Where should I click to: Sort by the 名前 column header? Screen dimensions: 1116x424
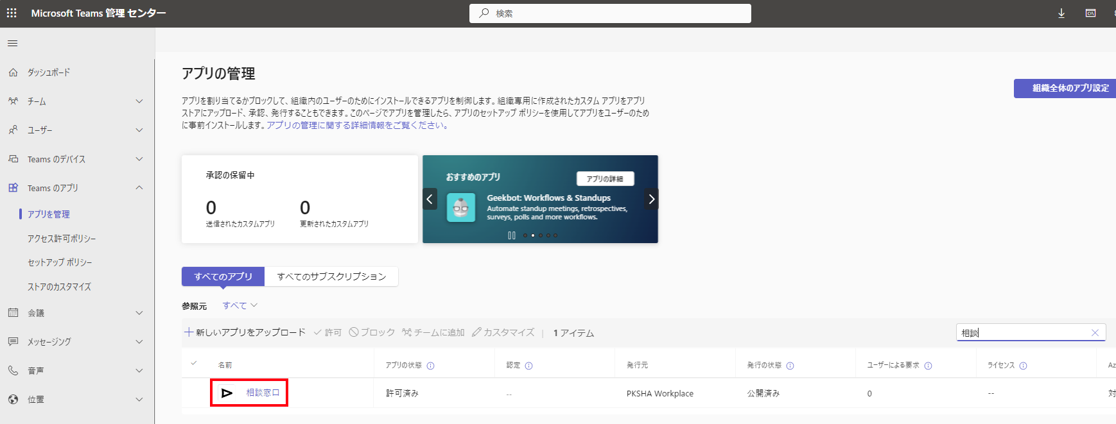tap(225, 365)
